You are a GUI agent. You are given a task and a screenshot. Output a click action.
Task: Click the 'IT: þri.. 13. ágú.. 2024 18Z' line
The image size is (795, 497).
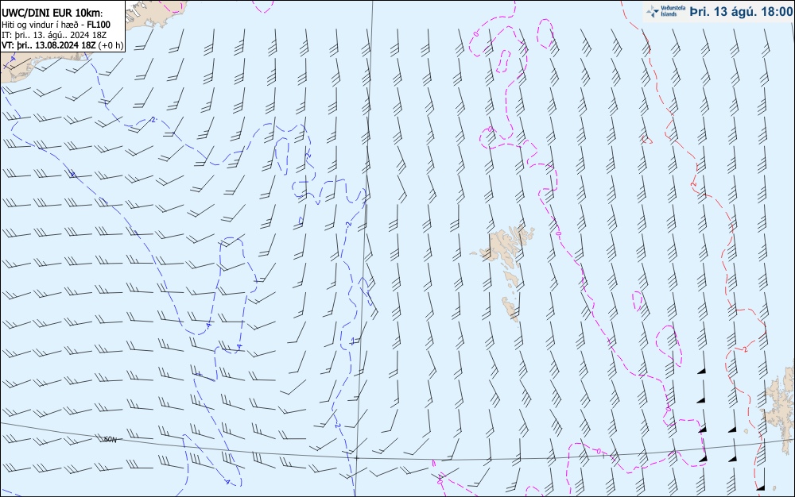pyautogui.click(x=54, y=35)
